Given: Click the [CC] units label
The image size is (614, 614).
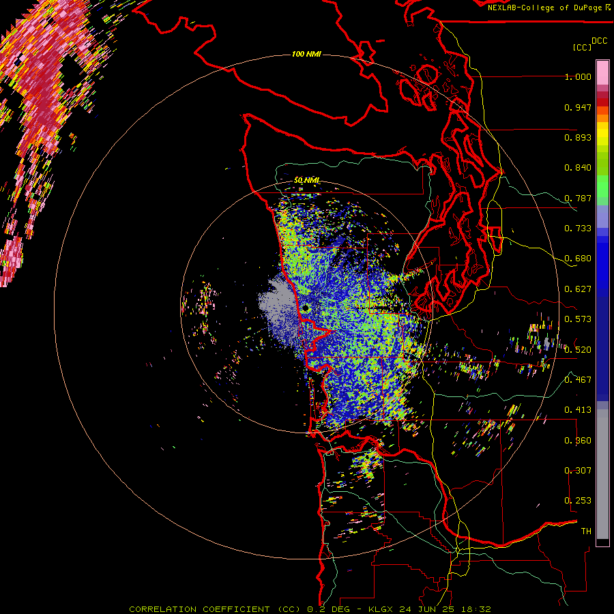Looking at the screenshot, I should point(583,47).
